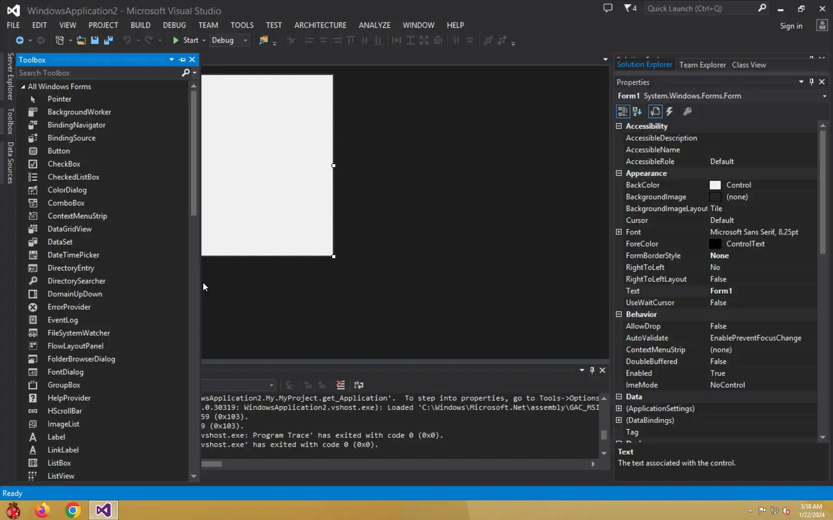Image resolution: width=833 pixels, height=520 pixels.
Task: Click the Find in Files icon
Action: point(263,41)
